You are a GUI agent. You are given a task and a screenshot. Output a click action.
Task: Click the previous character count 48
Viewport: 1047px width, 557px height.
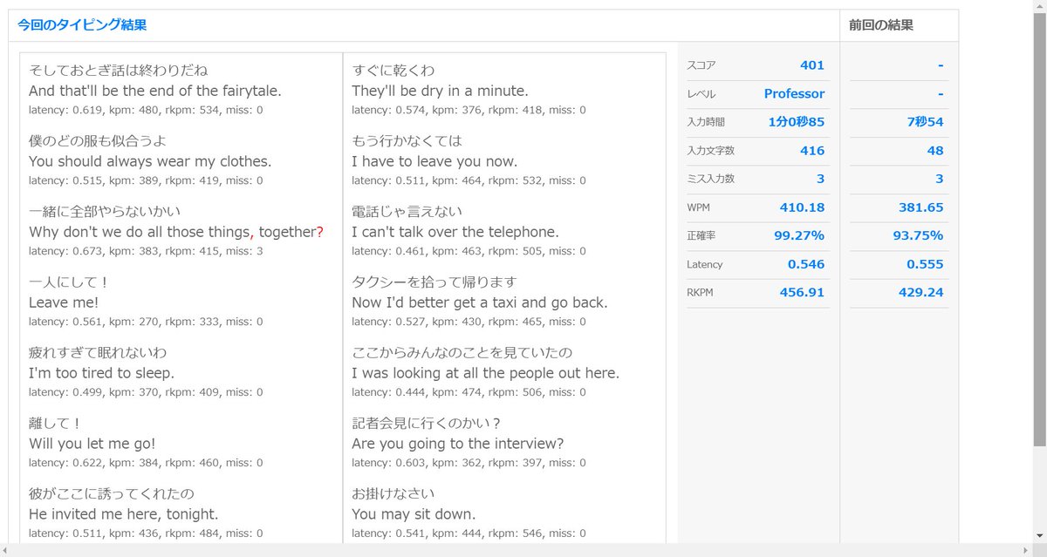[936, 150]
